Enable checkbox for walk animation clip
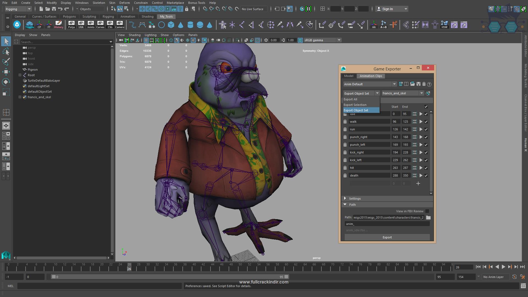528x297 pixels. coord(427,122)
